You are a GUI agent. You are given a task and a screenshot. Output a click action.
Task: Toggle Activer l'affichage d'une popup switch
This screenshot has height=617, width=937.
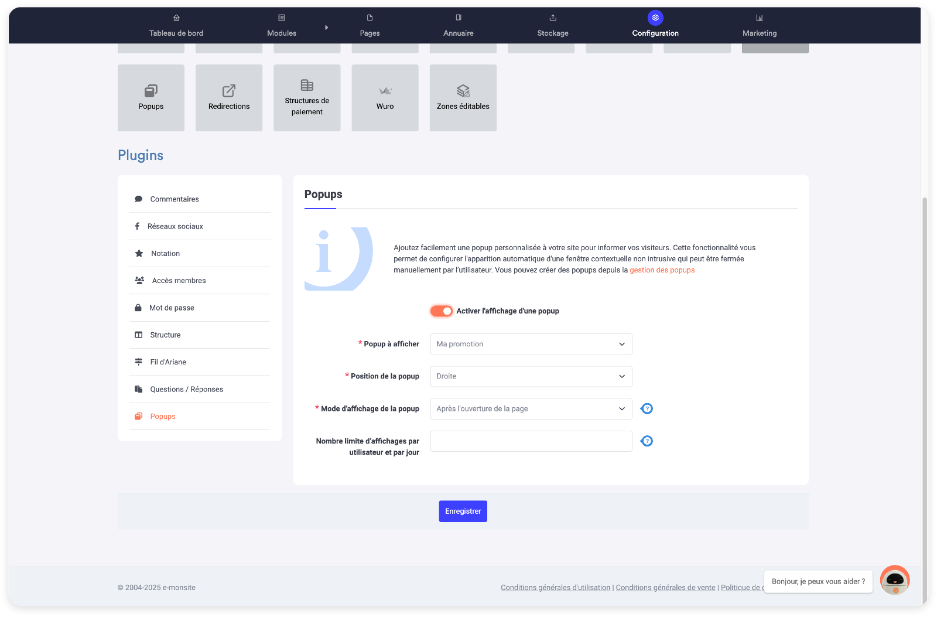point(442,311)
